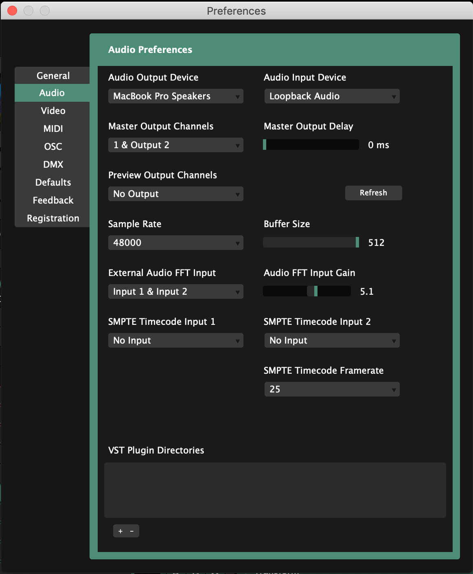Open the DMX preferences tab
The height and width of the screenshot is (574, 473).
53,164
